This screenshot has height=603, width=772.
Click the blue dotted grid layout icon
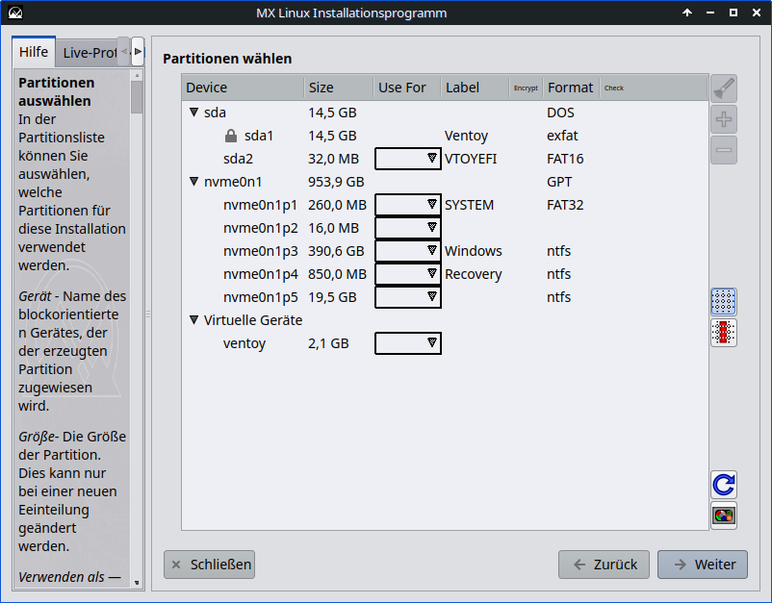pyautogui.click(x=723, y=302)
